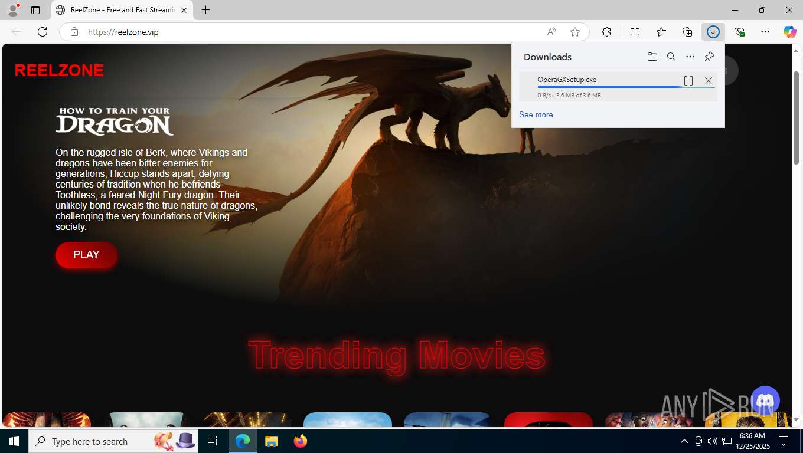Refresh the page with reload icon
Screen dimensions: 803x453
click(x=43, y=32)
